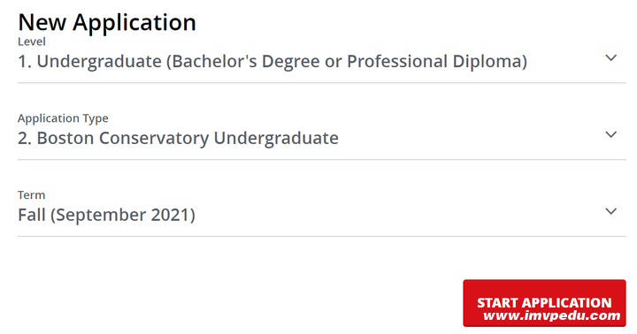Click the text "Bachelor's Degree or Professional Diploma"
This screenshot has width=637, height=334.
(x=347, y=62)
